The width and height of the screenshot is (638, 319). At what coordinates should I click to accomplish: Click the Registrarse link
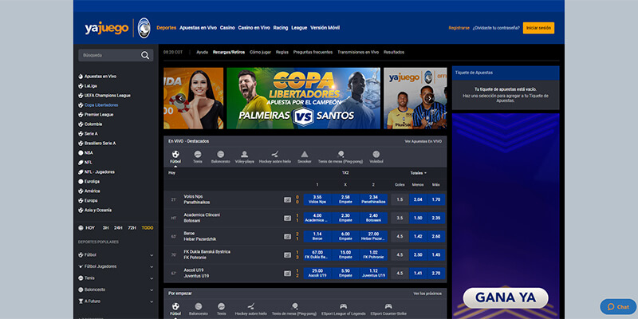coord(459,28)
